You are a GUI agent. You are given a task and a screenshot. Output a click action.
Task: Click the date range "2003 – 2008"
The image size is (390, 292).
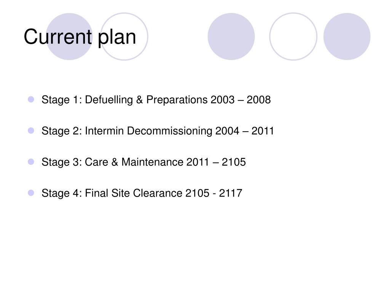(x=241, y=100)
